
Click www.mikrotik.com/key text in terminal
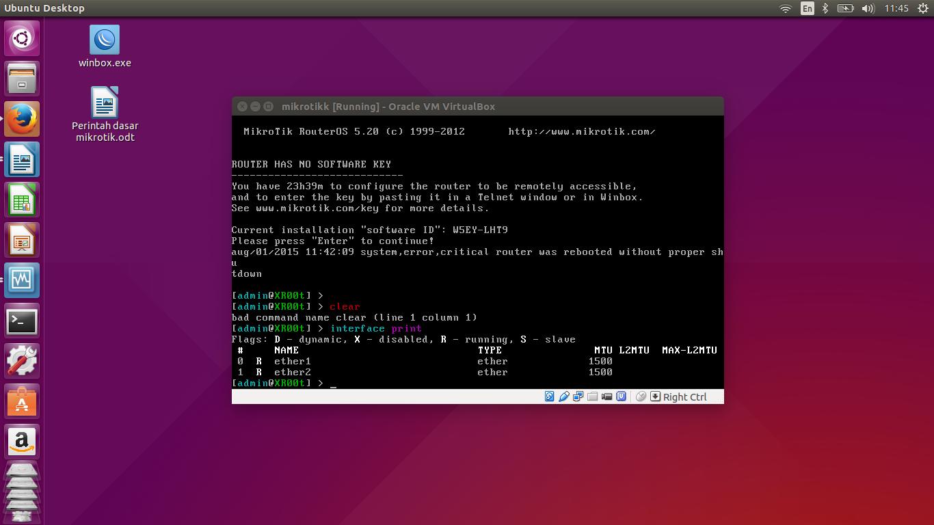click(317, 208)
